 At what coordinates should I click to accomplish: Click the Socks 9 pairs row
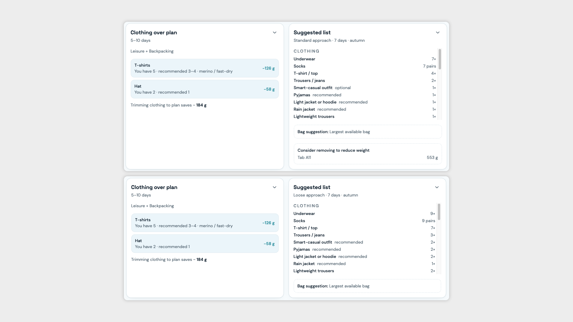click(x=364, y=221)
